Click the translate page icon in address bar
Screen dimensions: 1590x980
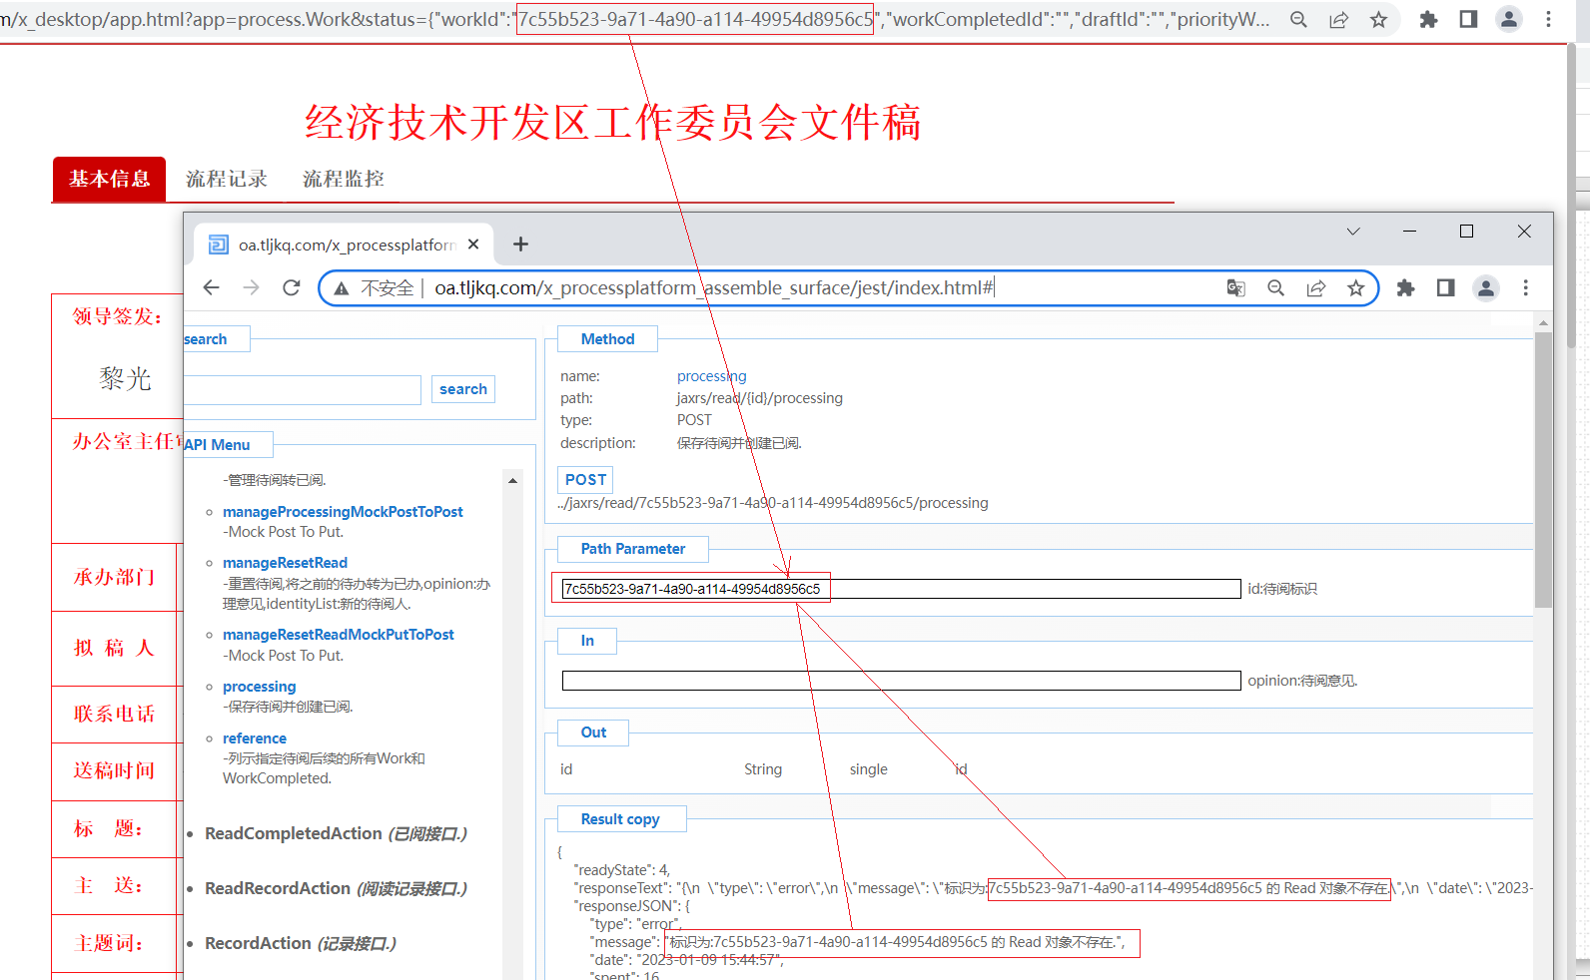pos(1235,288)
